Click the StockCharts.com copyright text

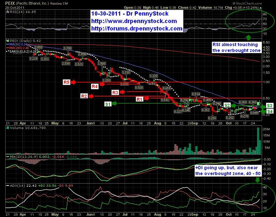247,3
